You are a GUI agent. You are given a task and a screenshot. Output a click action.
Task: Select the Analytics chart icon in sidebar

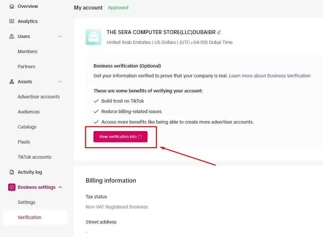pyautogui.click(x=11, y=21)
